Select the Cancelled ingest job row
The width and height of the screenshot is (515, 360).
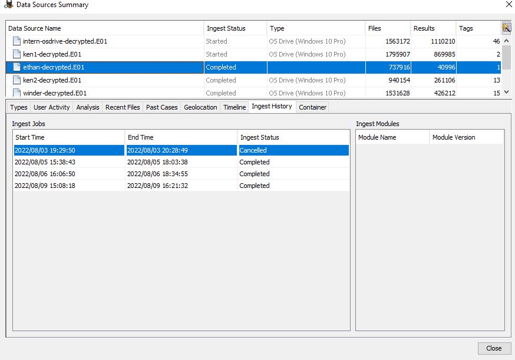tap(177, 150)
